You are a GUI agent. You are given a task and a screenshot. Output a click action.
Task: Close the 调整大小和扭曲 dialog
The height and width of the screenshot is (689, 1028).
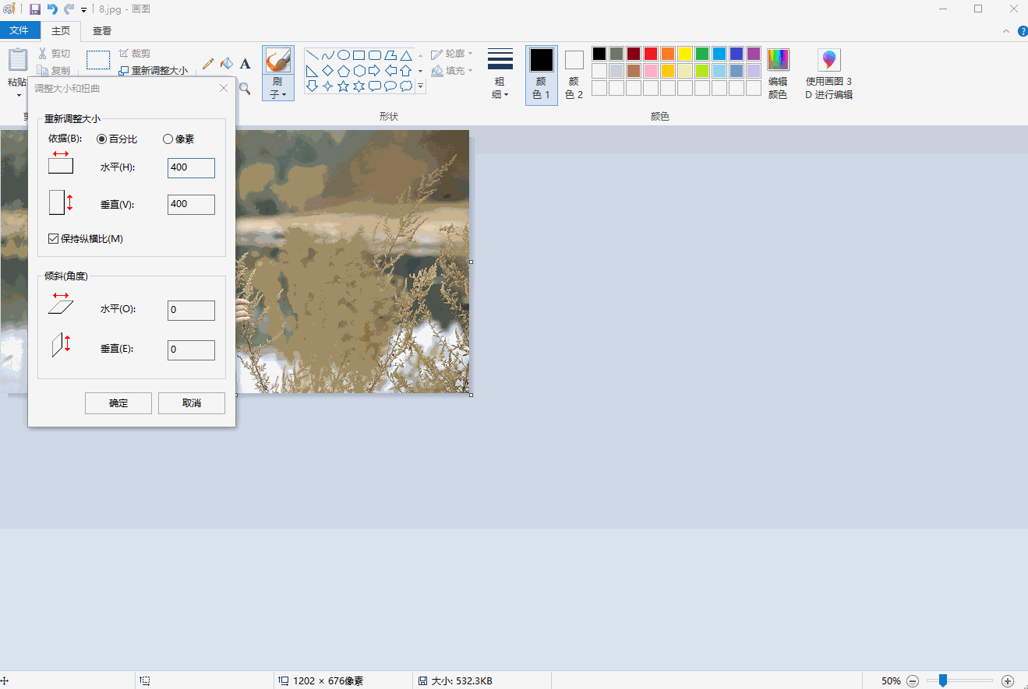click(x=224, y=88)
